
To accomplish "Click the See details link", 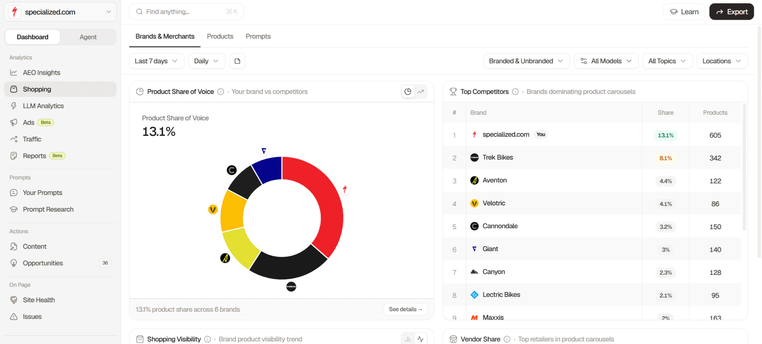I will (406, 309).
